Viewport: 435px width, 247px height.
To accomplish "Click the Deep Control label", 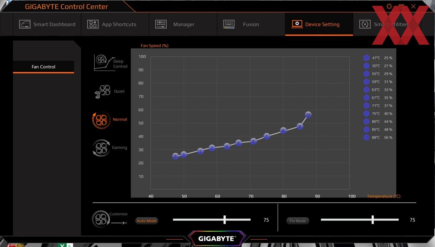I will pos(120,64).
